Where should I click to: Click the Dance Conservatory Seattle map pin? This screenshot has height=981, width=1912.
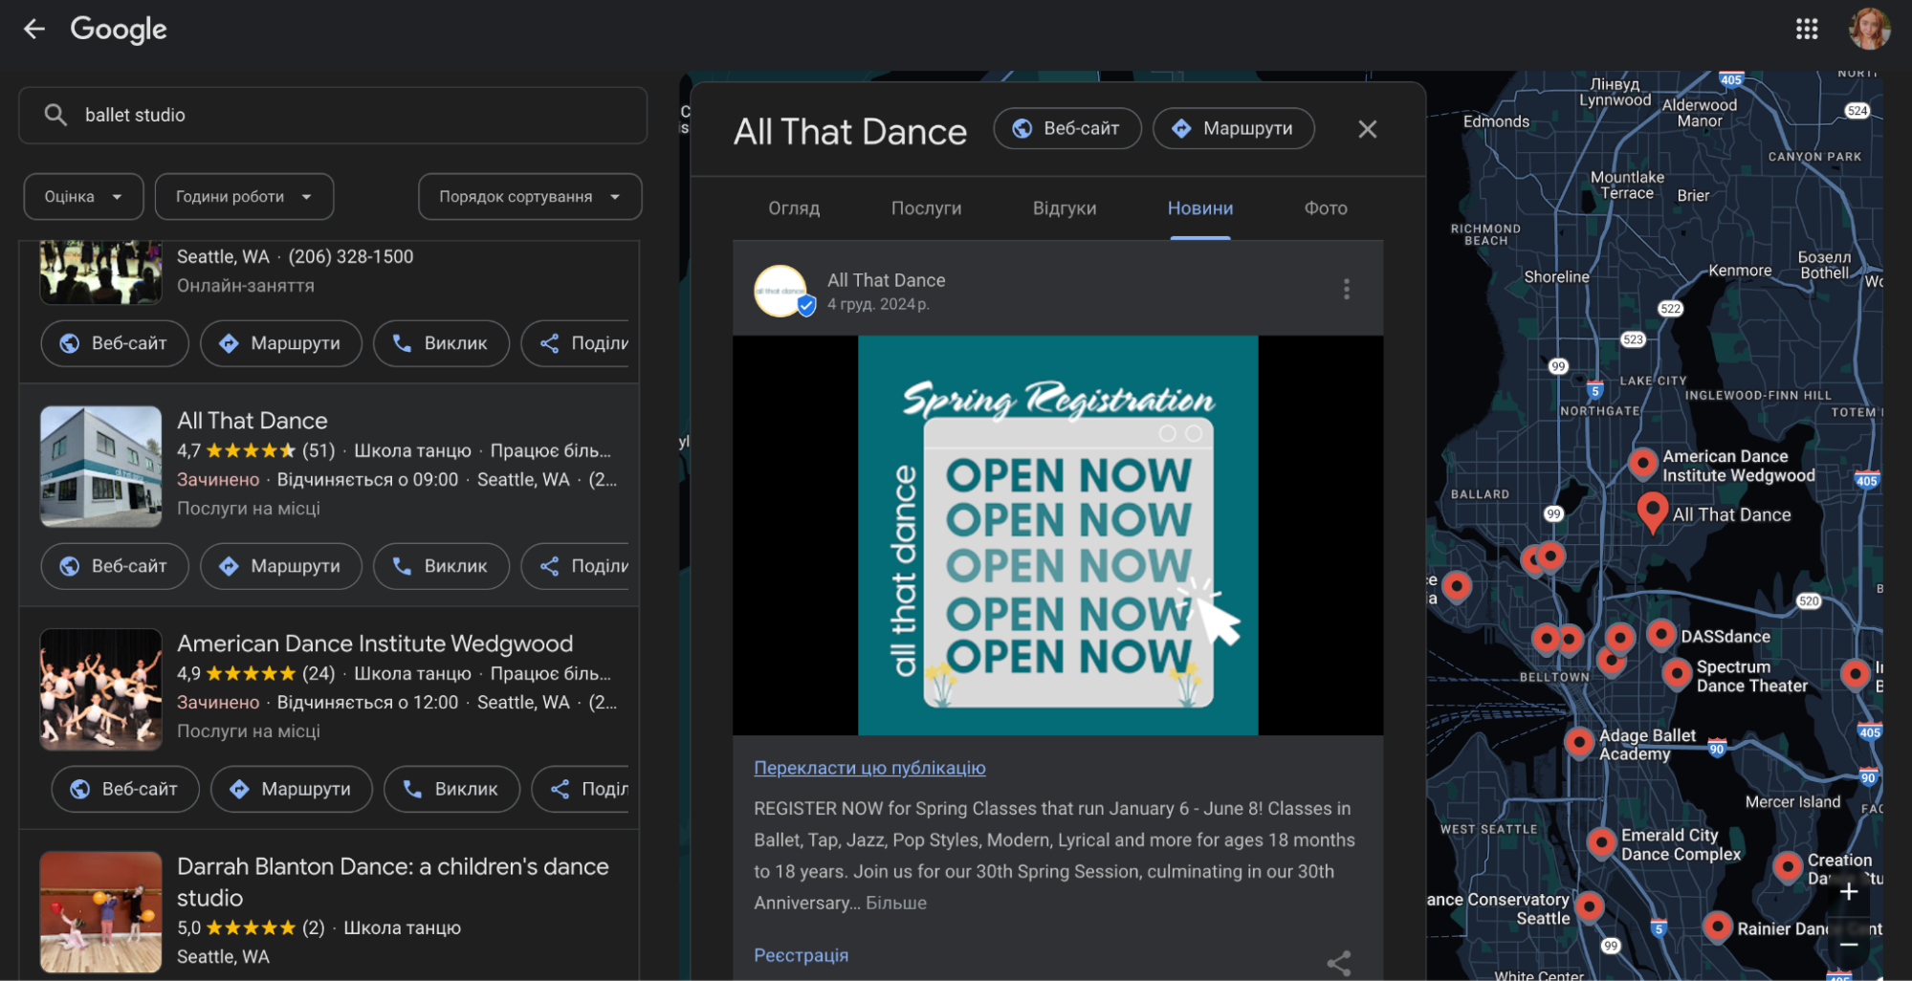point(1590,906)
